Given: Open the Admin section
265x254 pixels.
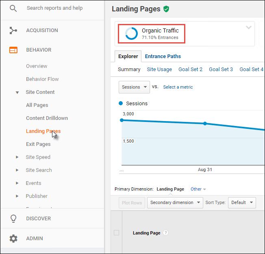Looking at the screenshot, I should point(35,239).
